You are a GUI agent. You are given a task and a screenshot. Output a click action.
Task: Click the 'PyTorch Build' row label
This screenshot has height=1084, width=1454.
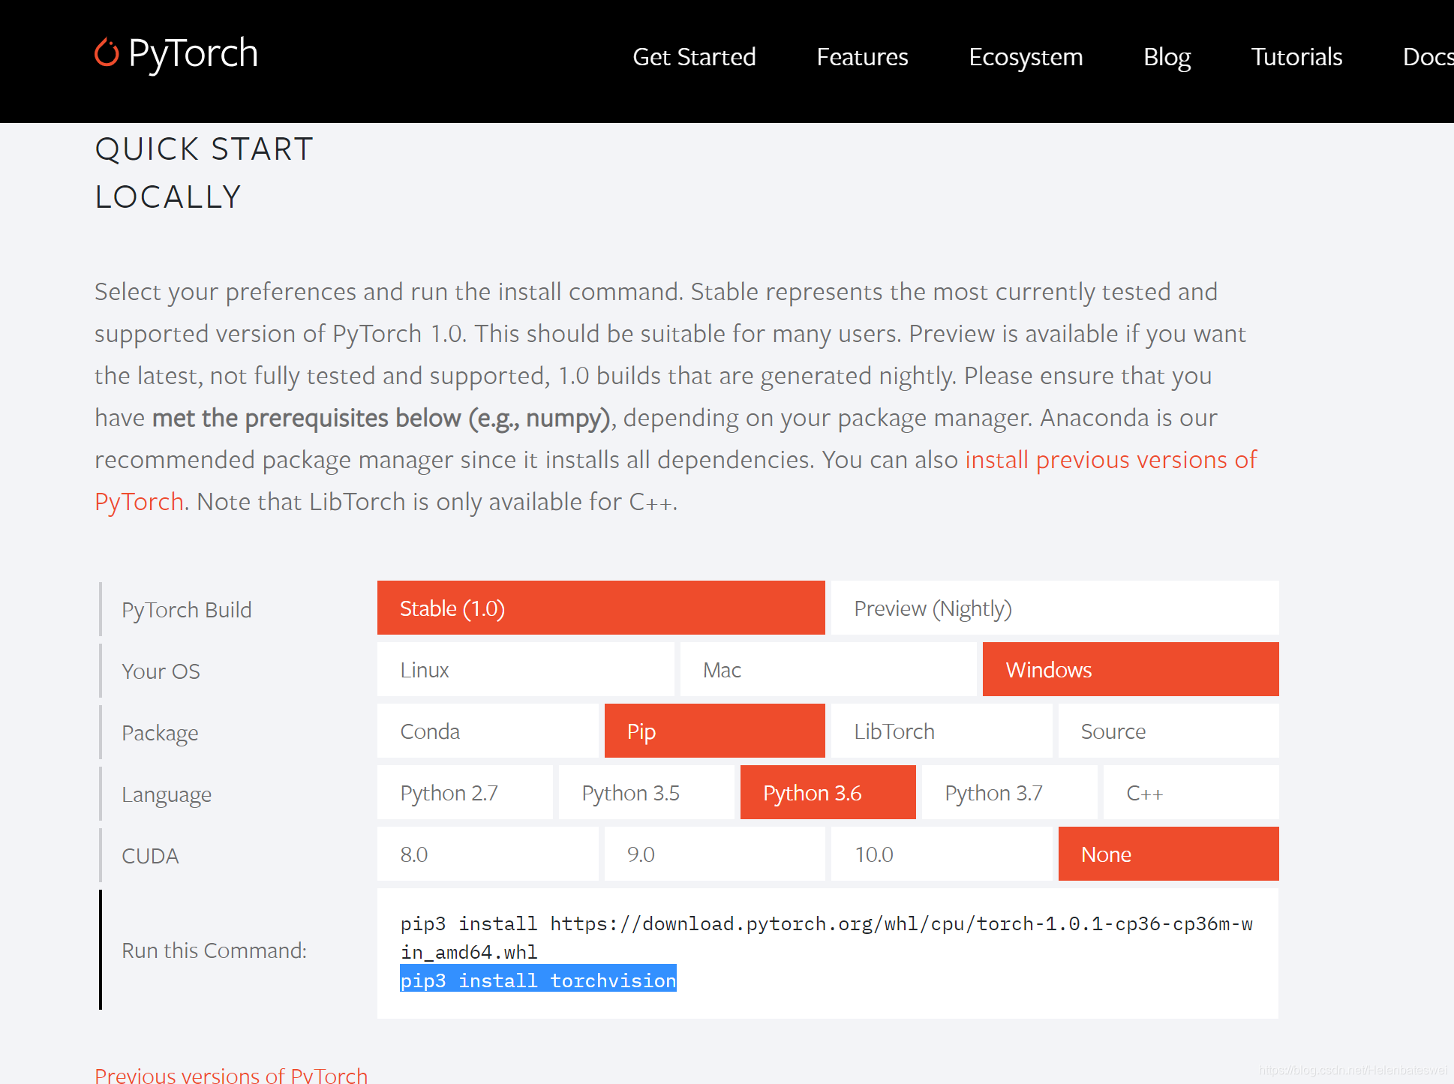coord(187,610)
